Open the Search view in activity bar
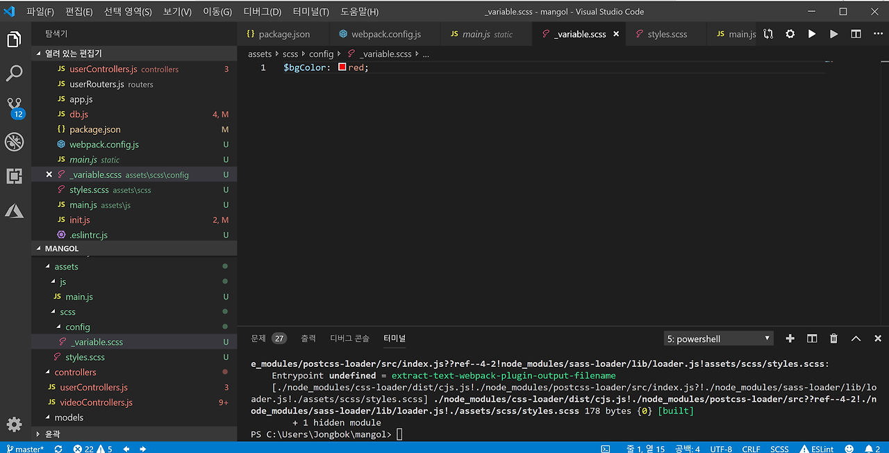The width and height of the screenshot is (889, 453). [14, 74]
